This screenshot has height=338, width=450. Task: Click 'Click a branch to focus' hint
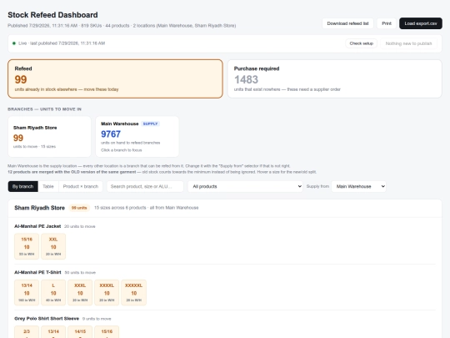click(122, 150)
